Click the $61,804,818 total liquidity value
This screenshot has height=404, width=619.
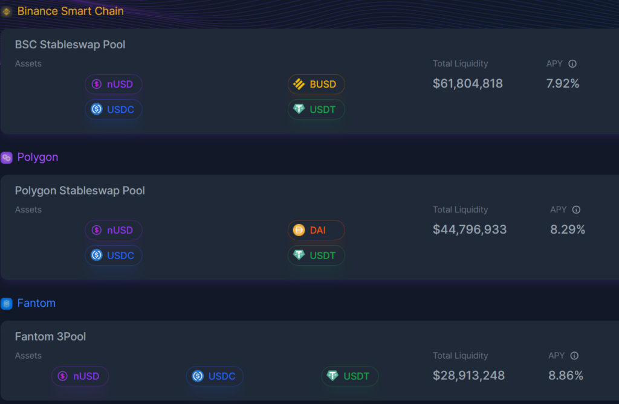point(467,84)
